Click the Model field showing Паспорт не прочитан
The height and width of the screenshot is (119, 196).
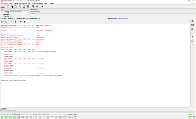click(19, 11)
